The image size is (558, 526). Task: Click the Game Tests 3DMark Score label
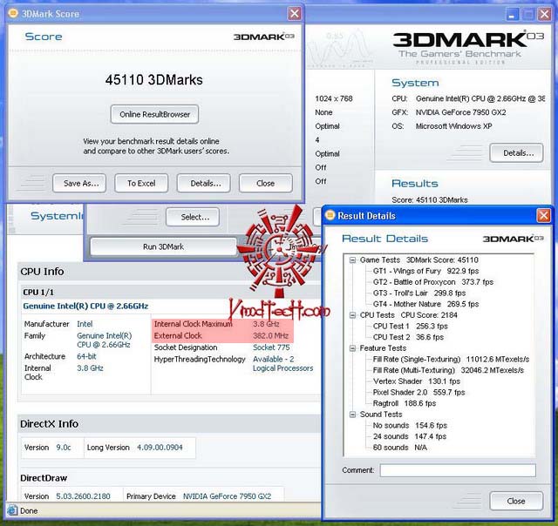(x=418, y=260)
